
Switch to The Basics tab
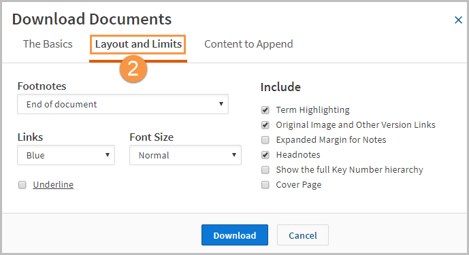(48, 44)
